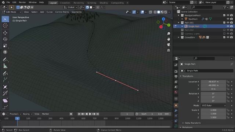Open the Segments menu
This screenshot has height=132, width=235.
[76, 12]
